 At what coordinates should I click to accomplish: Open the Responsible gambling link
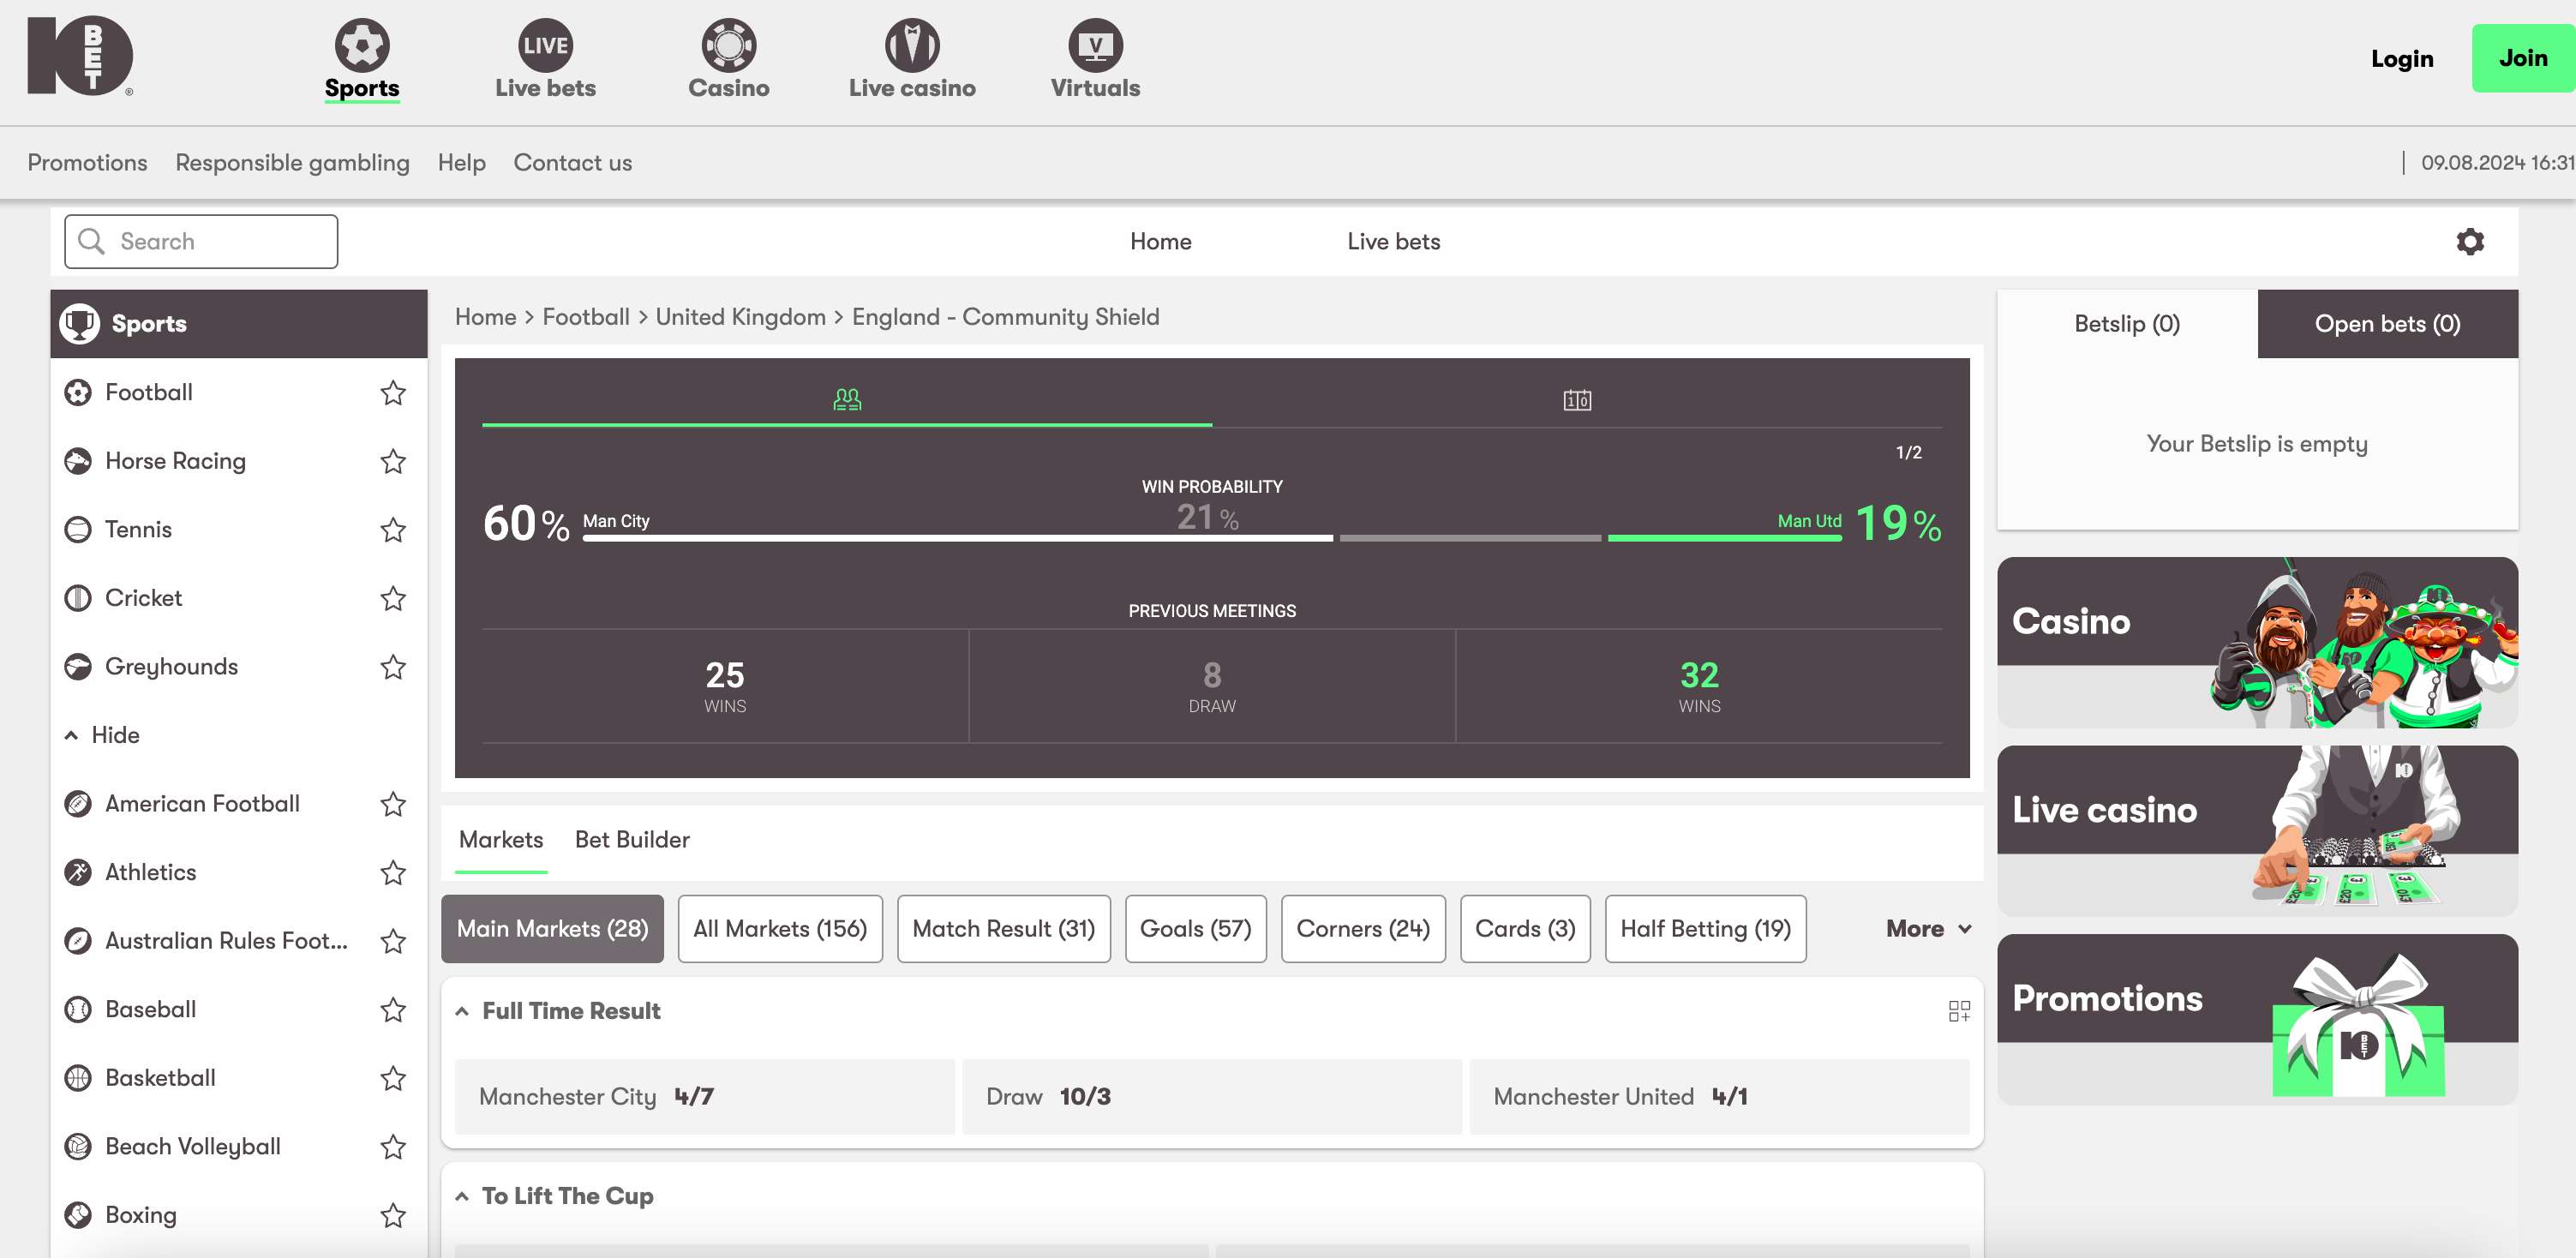pos(292,162)
